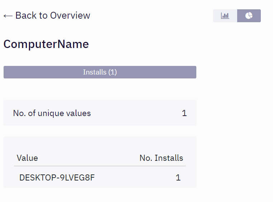Click the empty area right of ComputerName
273x202 pixels.
pos(143,44)
